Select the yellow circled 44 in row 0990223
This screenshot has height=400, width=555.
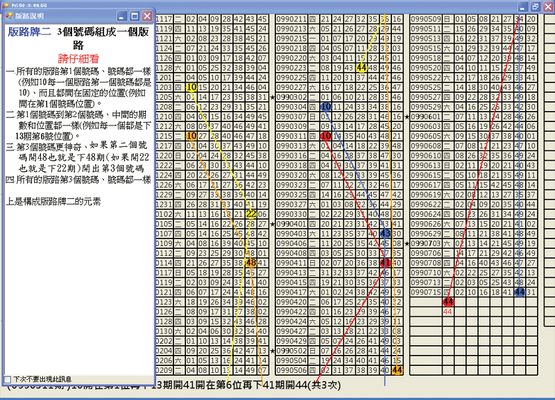tap(361, 67)
